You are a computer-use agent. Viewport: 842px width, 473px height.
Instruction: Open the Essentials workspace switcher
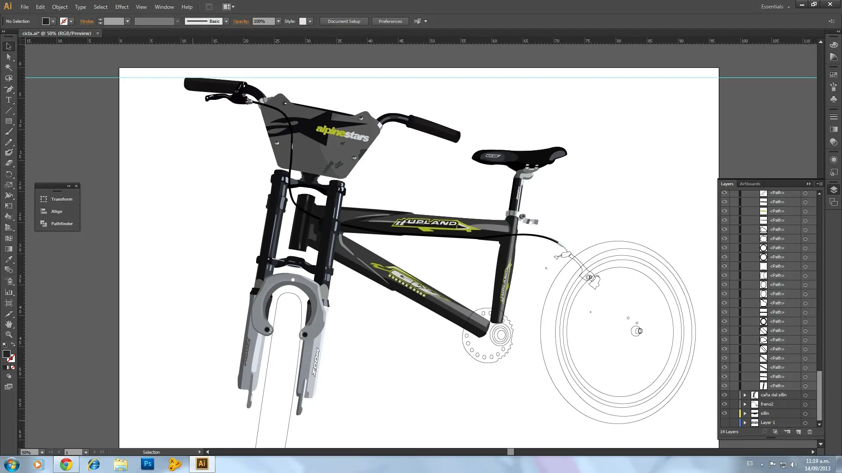click(775, 7)
